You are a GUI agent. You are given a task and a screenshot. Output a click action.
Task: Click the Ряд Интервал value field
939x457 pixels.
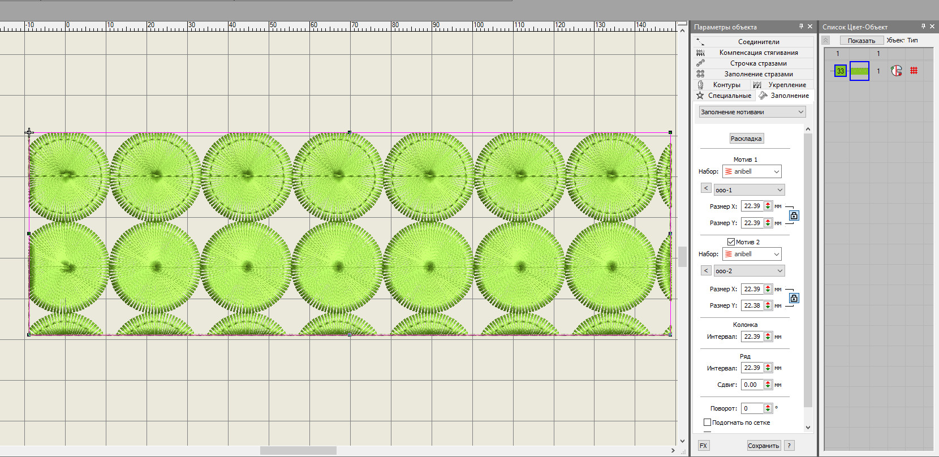pyautogui.click(x=752, y=368)
